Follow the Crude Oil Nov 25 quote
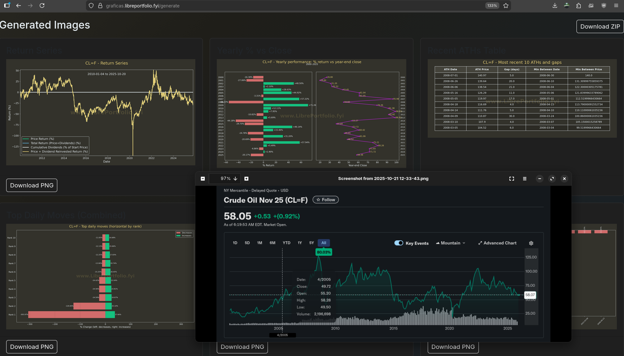Image resolution: width=624 pixels, height=356 pixels. (326, 200)
